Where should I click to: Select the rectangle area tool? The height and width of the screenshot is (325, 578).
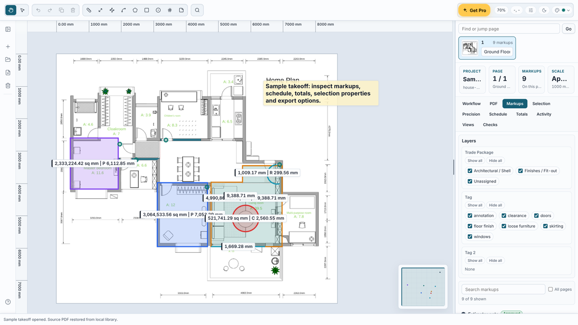tap(146, 10)
